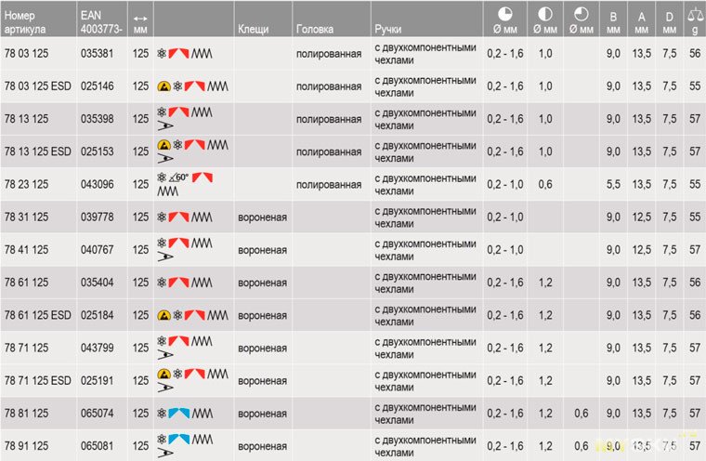Click the atom symbol in row 78 41 125

click(x=163, y=243)
